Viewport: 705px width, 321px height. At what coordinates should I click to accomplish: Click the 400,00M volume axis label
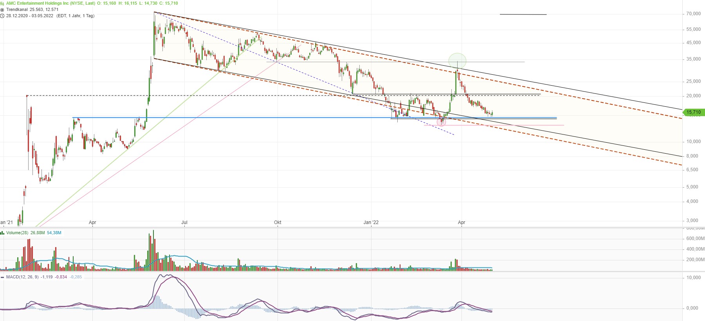(695, 249)
